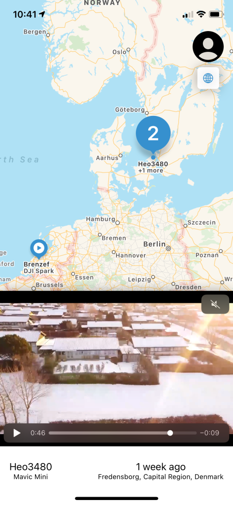The height and width of the screenshot is (505, 233).
Task: Tap the Göteborg city label
Action: 130,109
